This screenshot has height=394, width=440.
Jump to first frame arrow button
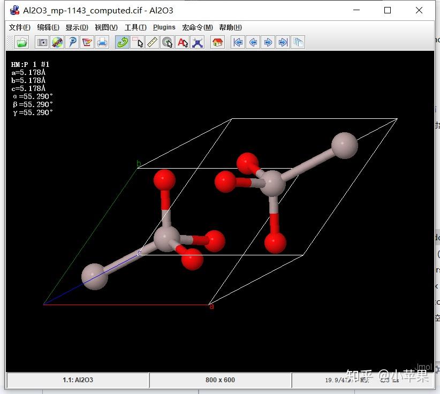[238, 42]
